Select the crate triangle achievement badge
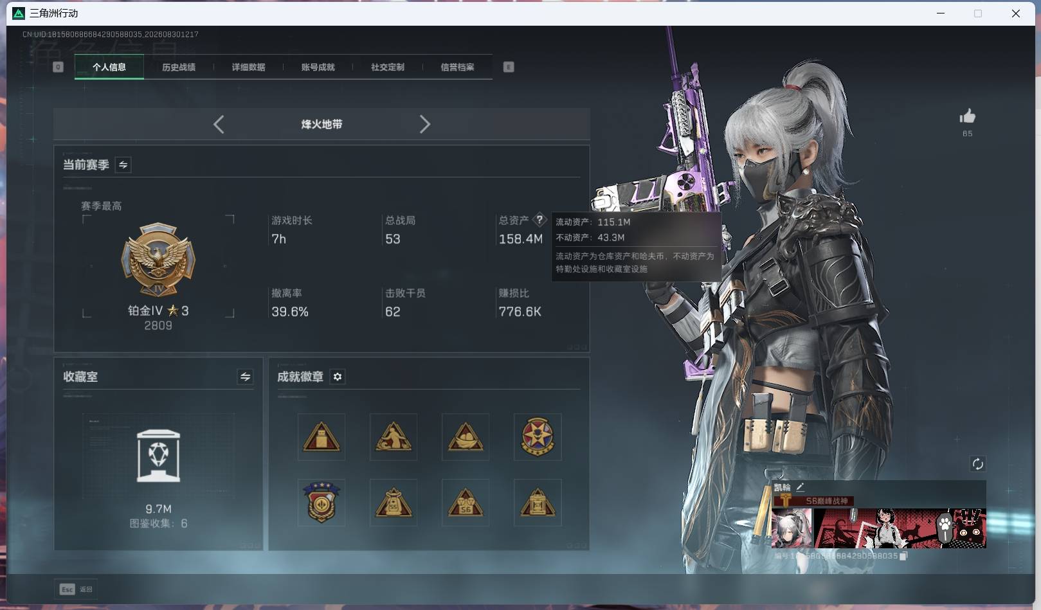This screenshot has height=610, width=1041. [x=321, y=437]
